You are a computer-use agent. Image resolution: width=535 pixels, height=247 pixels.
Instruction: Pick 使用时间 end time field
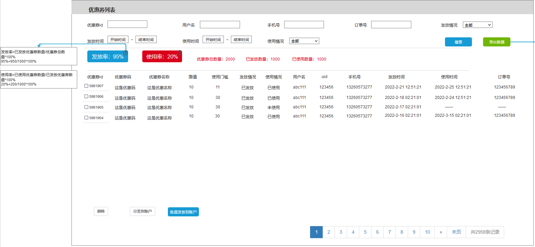241,40
